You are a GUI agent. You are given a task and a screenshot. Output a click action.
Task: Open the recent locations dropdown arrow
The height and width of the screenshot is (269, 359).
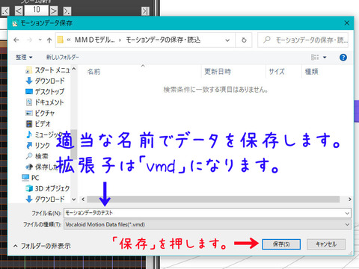click(x=40, y=40)
